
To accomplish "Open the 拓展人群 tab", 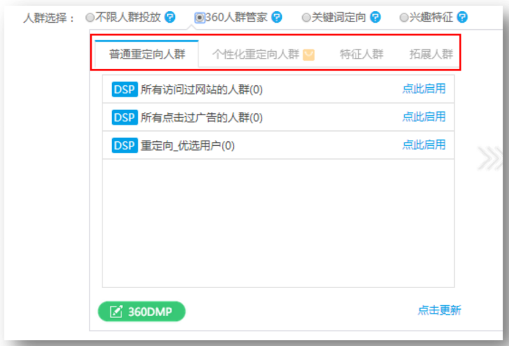I will click(431, 54).
